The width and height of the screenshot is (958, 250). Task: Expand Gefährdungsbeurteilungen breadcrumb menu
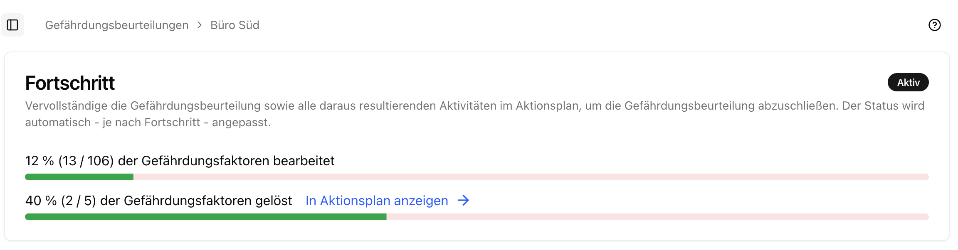(116, 25)
